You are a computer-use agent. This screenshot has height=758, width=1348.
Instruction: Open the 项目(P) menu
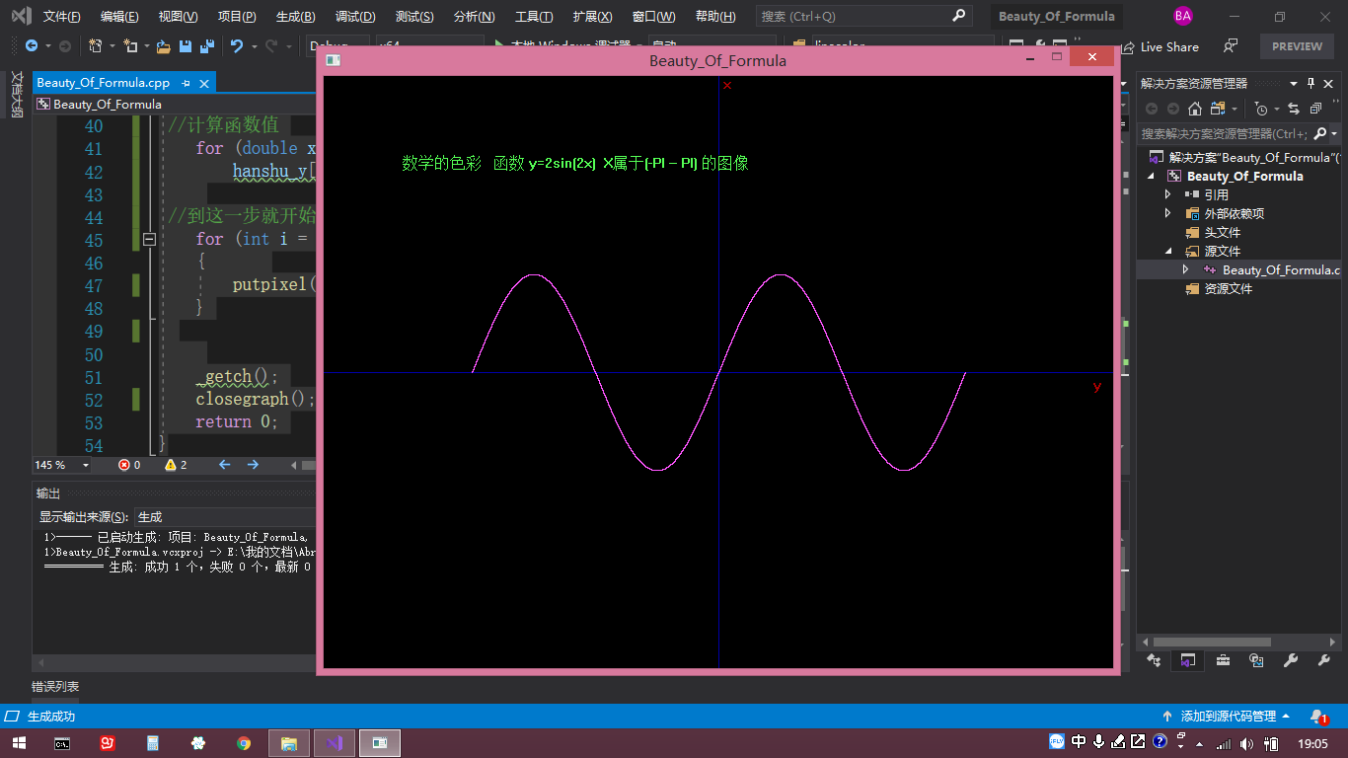click(237, 17)
